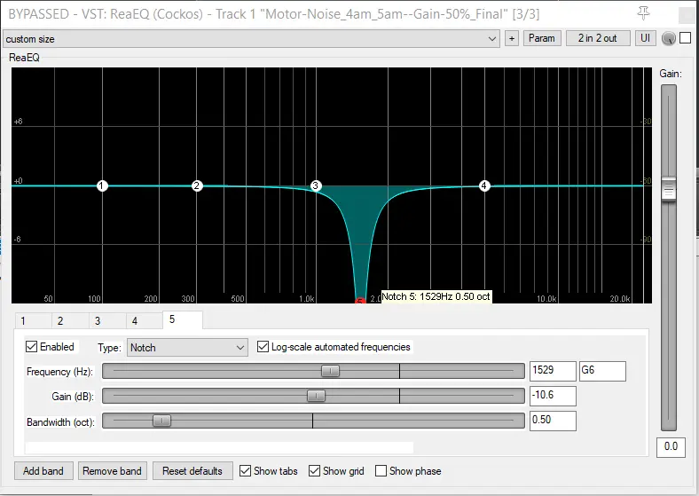Image resolution: width=699 pixels, height=496 pixels.
Task: Click the red notch band 5 handle
Action: [x=360, y=302]
